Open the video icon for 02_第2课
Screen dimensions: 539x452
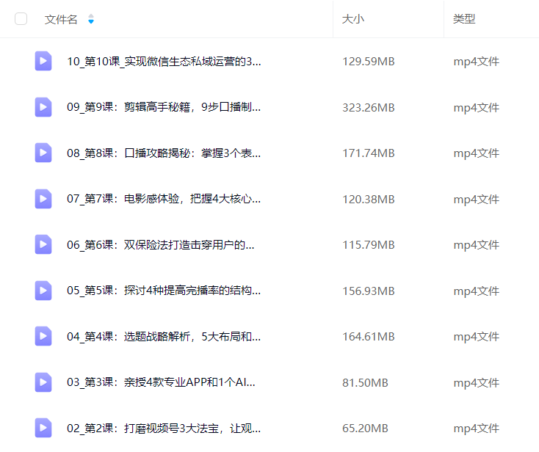click(x=43, y=428)
